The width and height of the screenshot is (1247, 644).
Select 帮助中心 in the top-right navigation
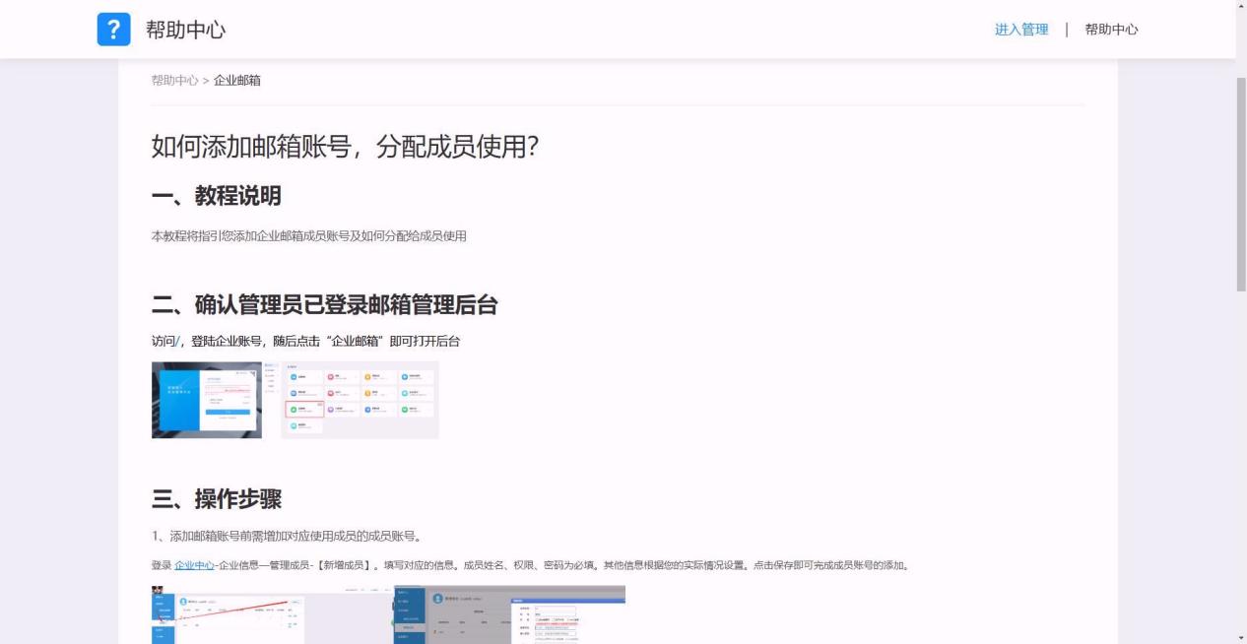click(x=1111, y=30)
